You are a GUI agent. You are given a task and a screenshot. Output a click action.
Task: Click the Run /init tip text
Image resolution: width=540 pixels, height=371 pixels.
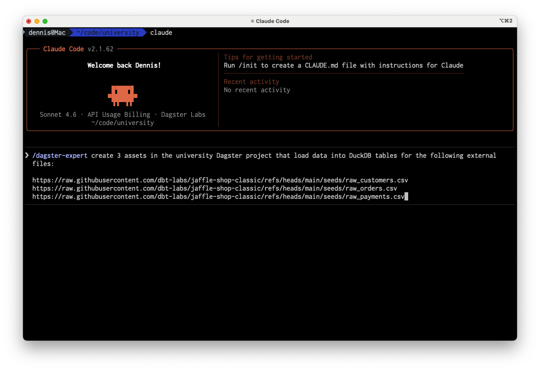tap(343, 65)
